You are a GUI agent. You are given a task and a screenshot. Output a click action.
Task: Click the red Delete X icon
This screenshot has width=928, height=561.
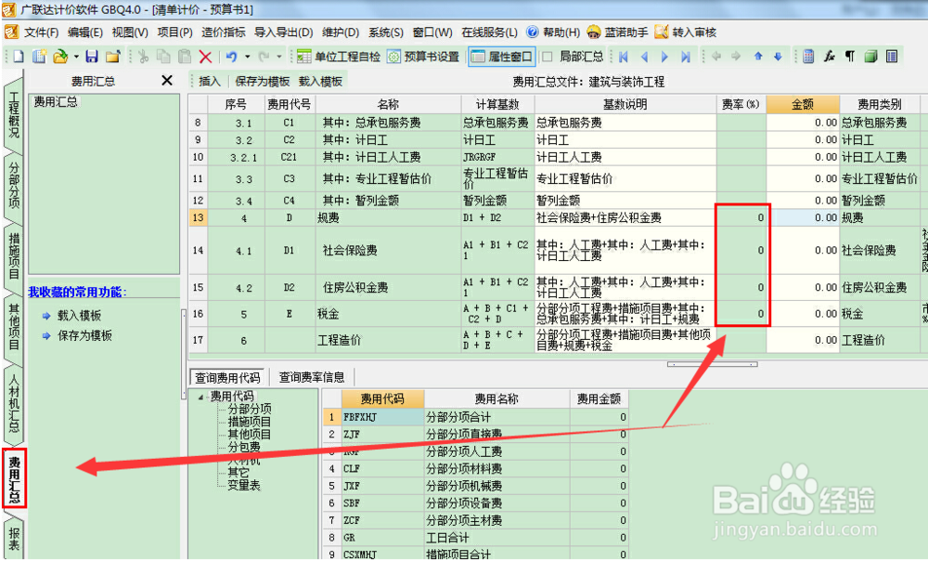click(205, 57)
